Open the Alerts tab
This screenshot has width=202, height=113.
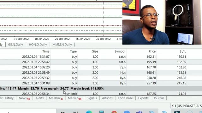pyautogui.click(x=39, y=98)
